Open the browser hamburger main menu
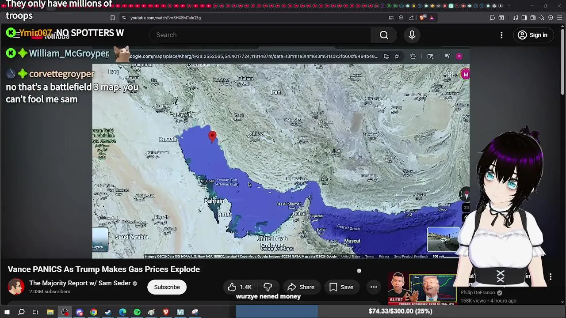 pos(559,18)
